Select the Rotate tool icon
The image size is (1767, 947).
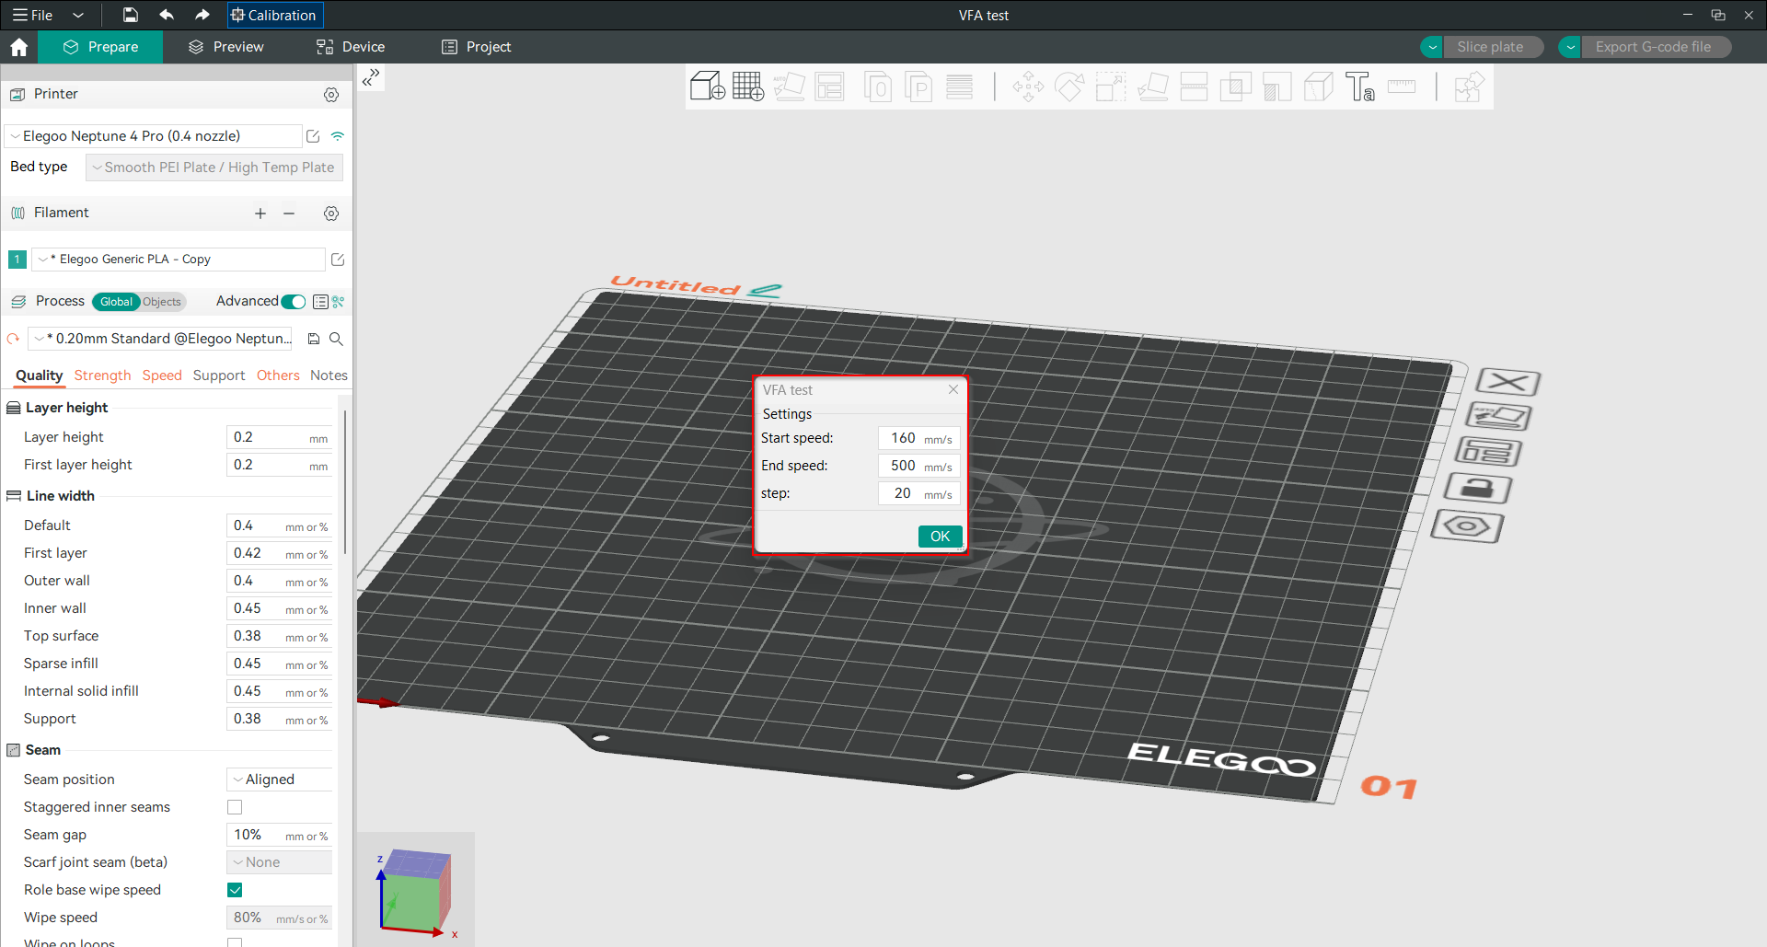(1069, 87)
